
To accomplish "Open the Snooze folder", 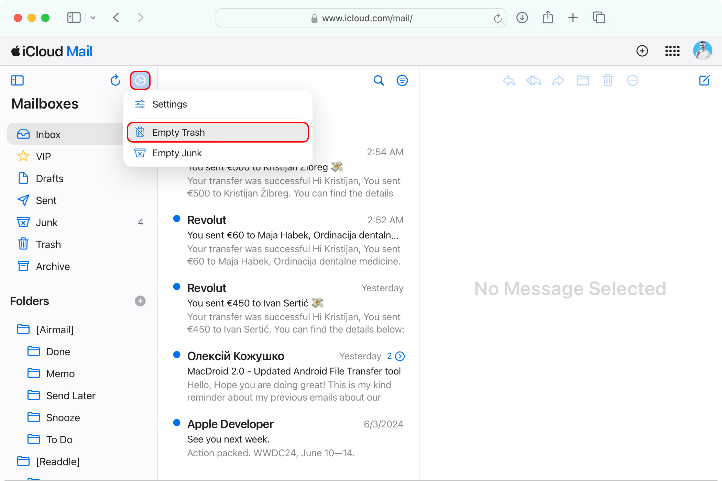I will pos(79,417).
